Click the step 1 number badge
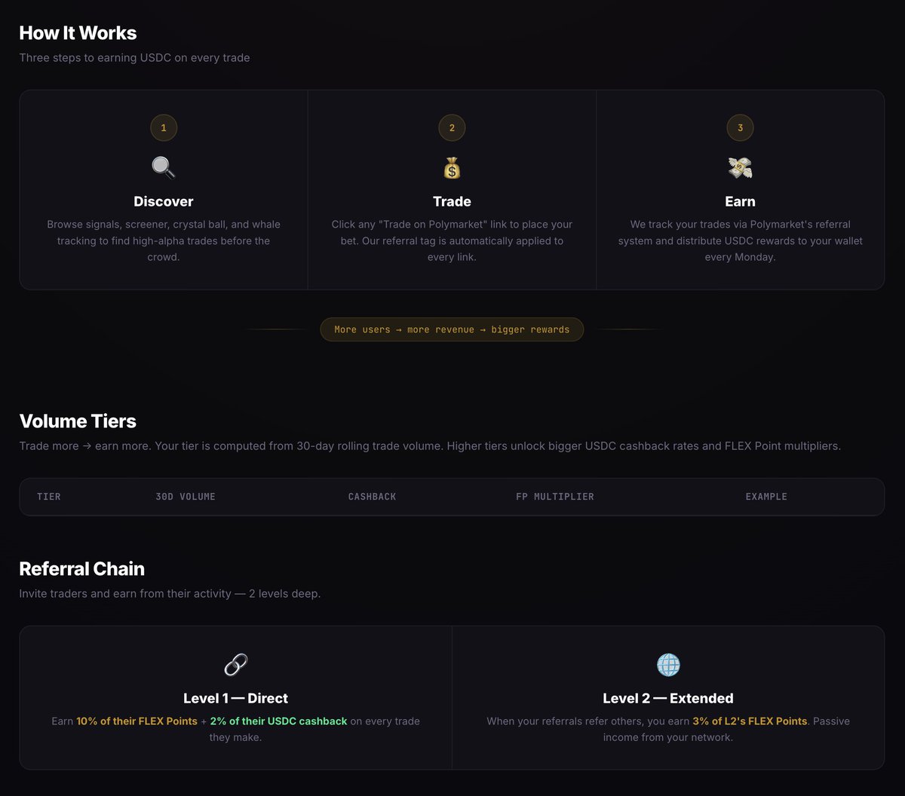 tap(164, 128)
